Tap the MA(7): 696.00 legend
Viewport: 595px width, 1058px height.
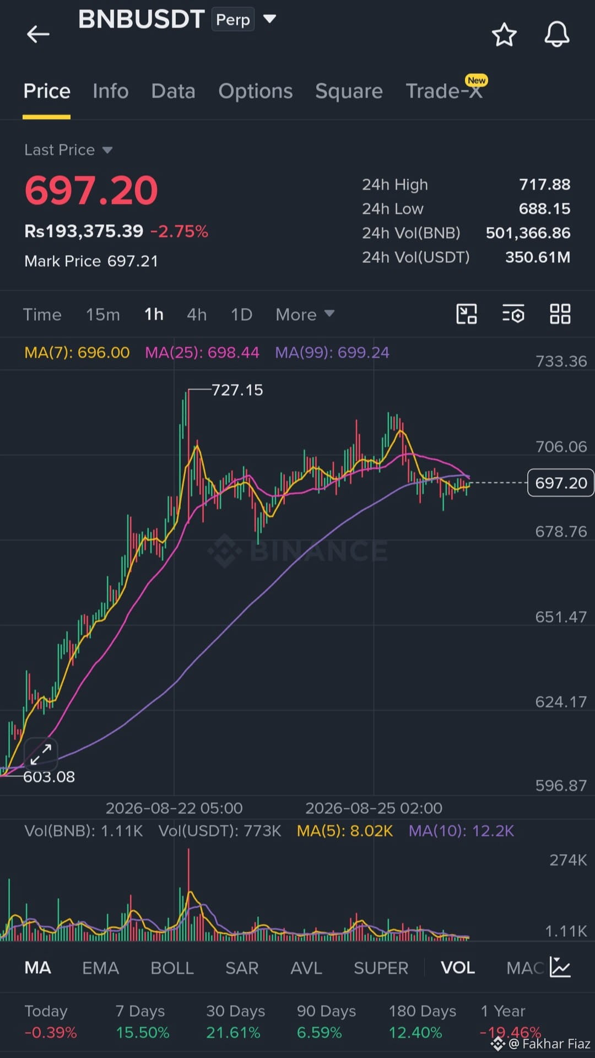[x=77, y=352]
